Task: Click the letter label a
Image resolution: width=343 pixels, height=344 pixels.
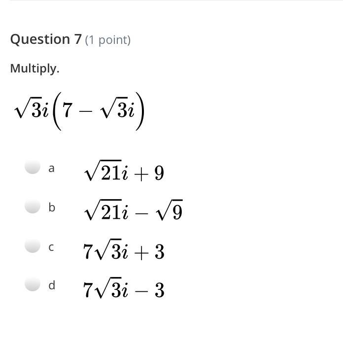Action: point(51,169)
